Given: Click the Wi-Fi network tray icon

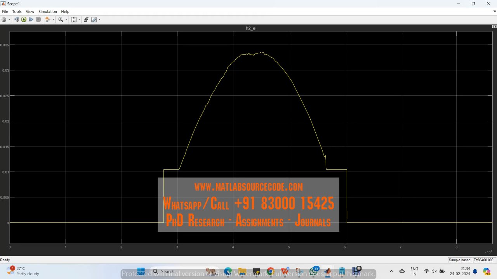Looking at the screenshot, I should (x=426, y=271).
